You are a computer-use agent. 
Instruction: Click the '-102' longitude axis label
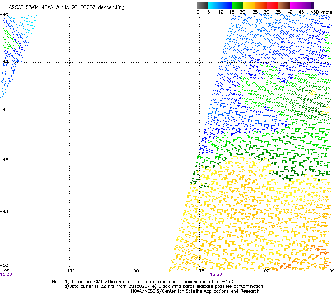pos(69,271)
